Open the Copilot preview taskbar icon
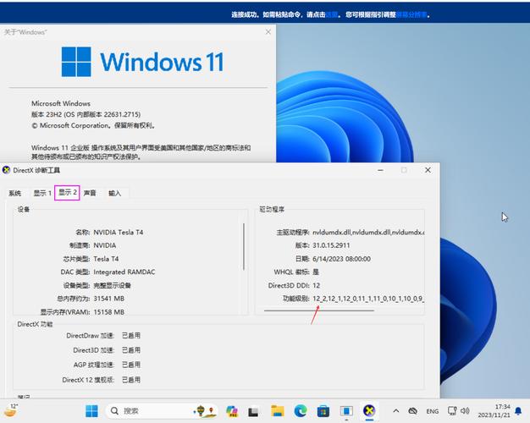 pyautogui.click(x=232, y=411)
